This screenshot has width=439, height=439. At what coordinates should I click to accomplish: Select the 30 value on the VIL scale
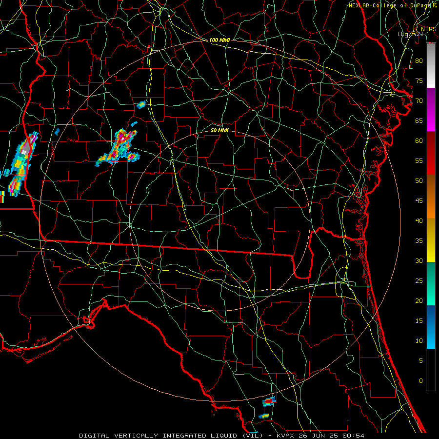click(x=419, y=260)
